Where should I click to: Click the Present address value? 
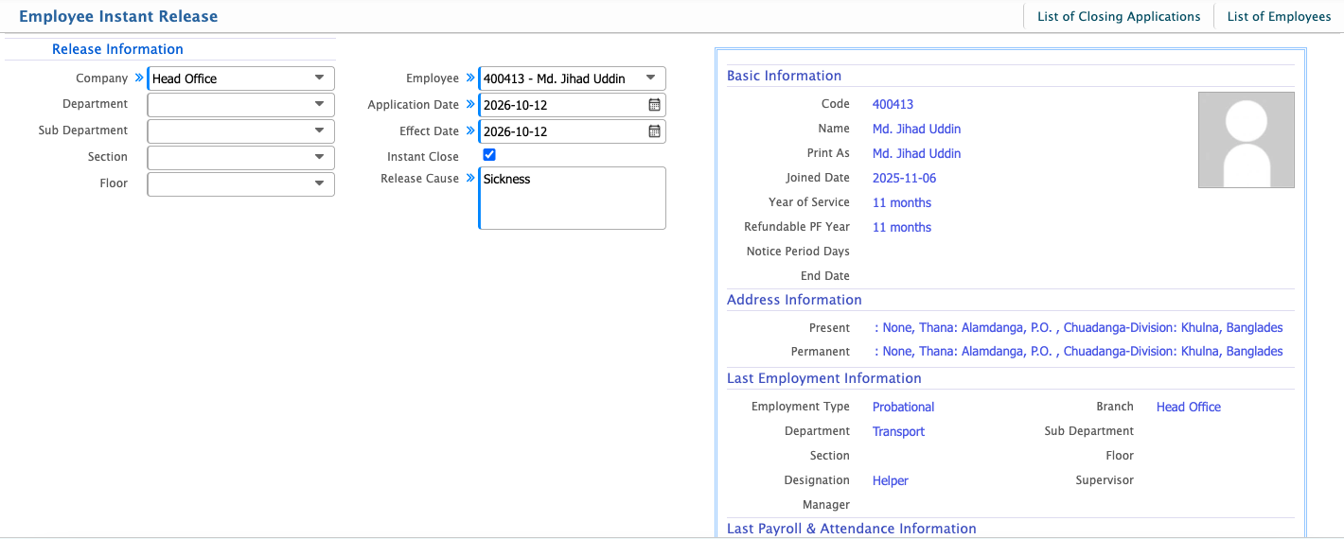pyautogui.click(x=1079, y=327)
